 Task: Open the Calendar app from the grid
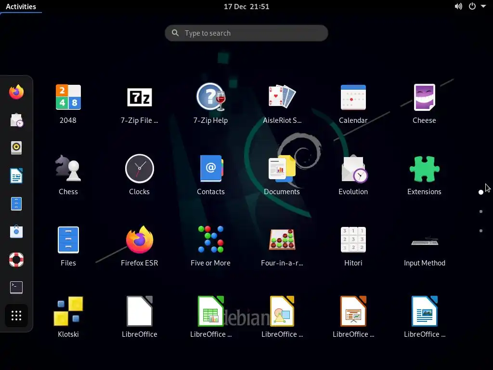(353, 97)
